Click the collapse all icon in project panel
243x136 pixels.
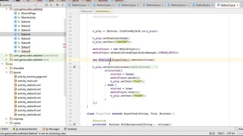51,5
